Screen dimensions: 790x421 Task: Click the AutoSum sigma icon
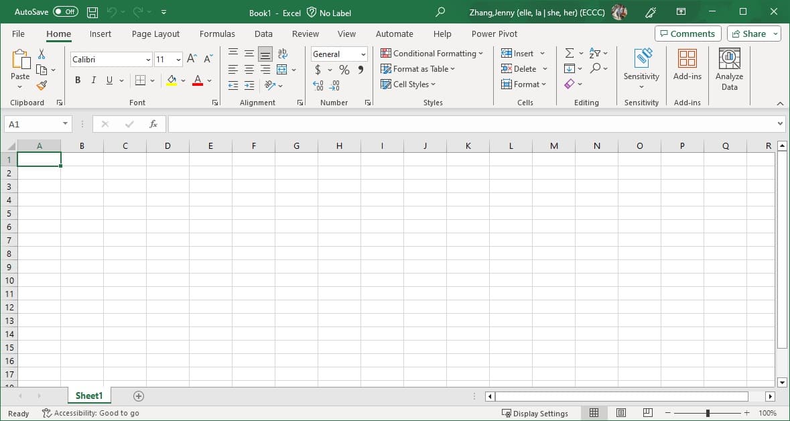click(x=570, y=53)
